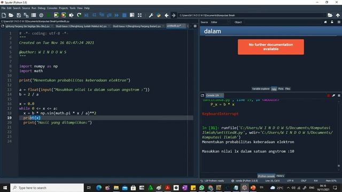This screenshot has width=342, height=192.
Task: Open the Help menu
Action: 87,8
